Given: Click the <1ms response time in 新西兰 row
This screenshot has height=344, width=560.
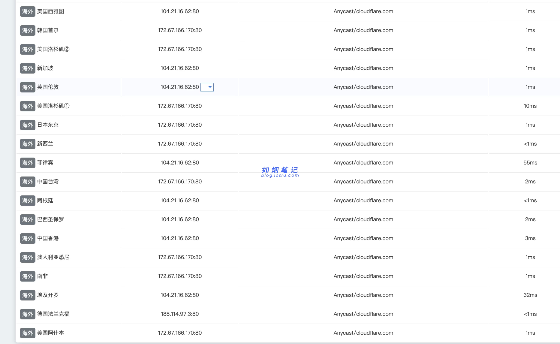Looking at the screenshot, I should (530, 144).
